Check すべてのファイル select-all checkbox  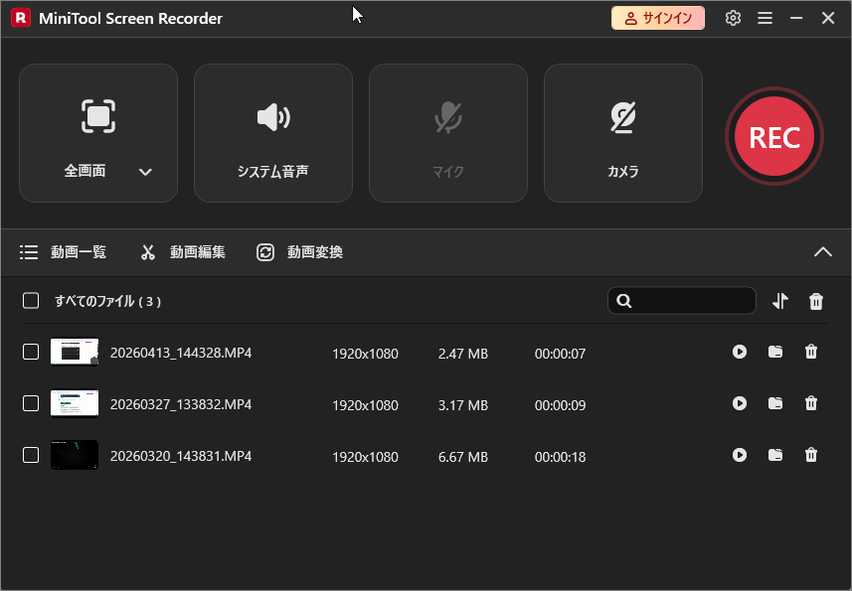click(x=31, y=300)
